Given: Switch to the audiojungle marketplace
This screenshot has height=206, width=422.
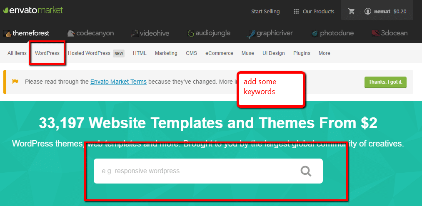Looking at the screenshot, I should pos(209,33).
